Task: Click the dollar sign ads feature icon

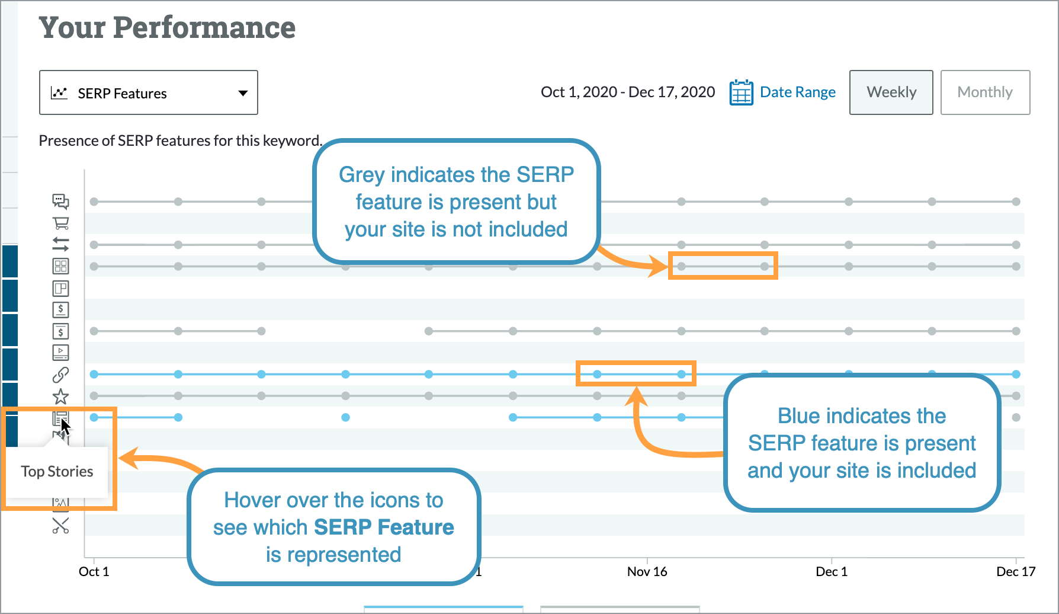Action: (61, 309)
